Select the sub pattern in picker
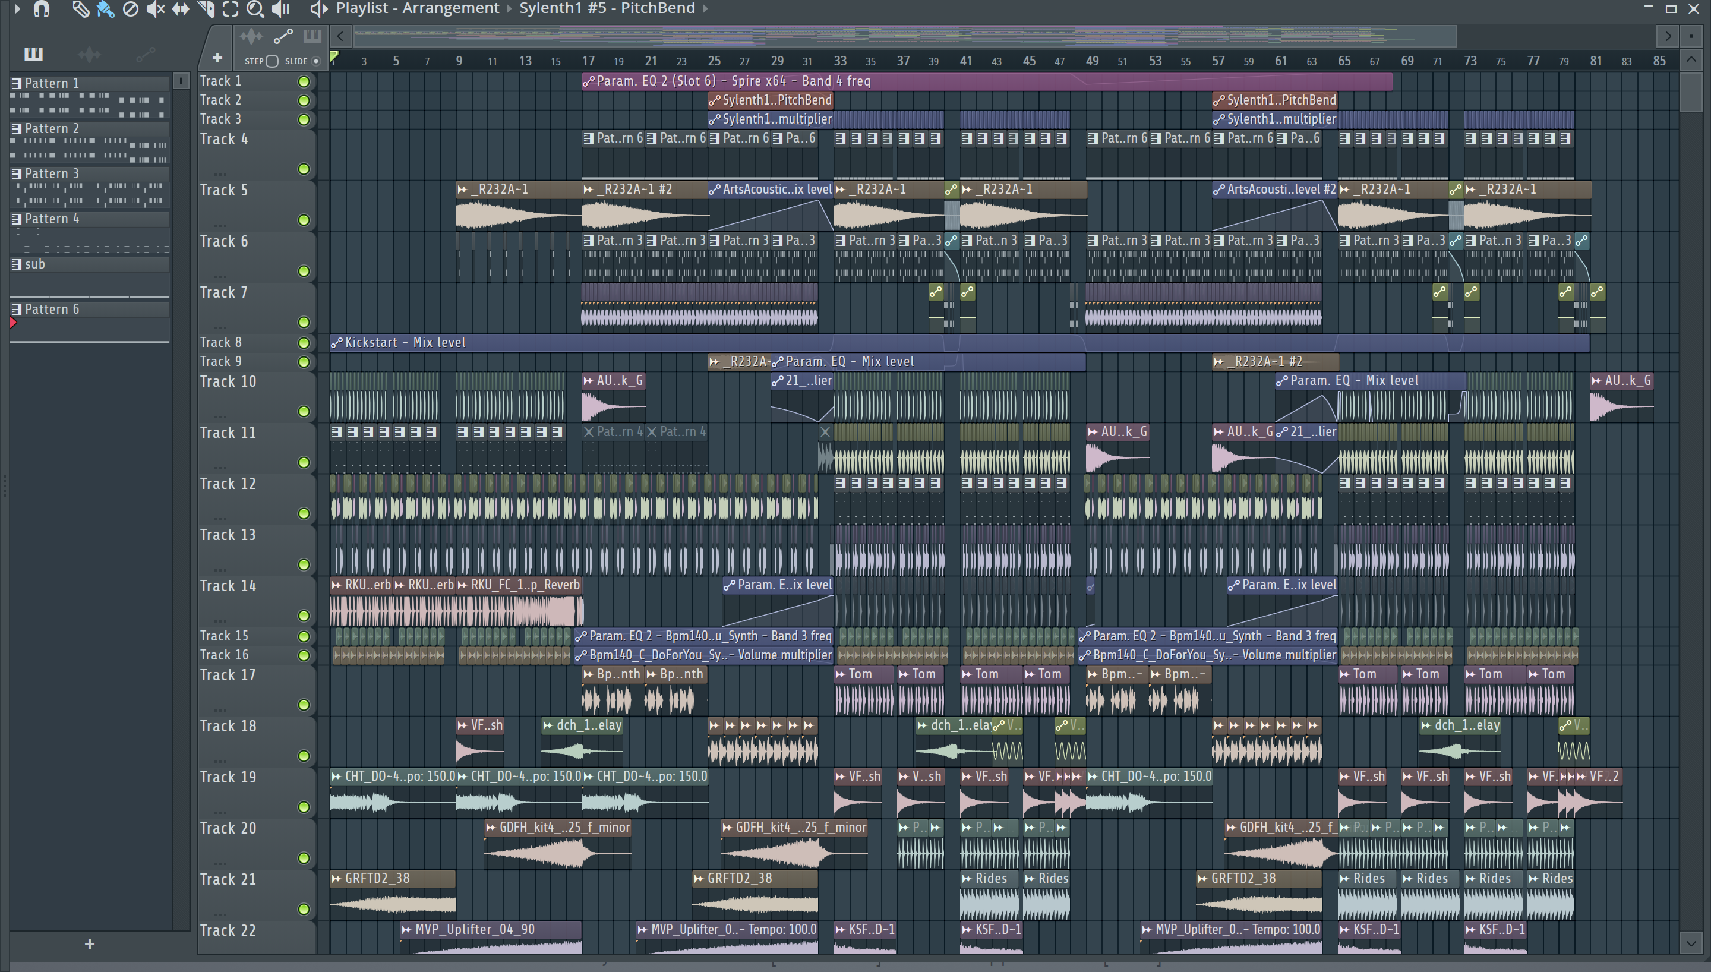This screenshot has width=1711, height=972. coord(90,264)
